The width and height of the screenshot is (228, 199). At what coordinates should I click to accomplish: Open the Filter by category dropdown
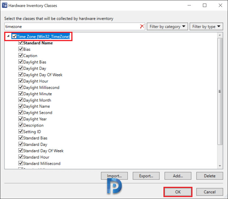coord(167,26)
